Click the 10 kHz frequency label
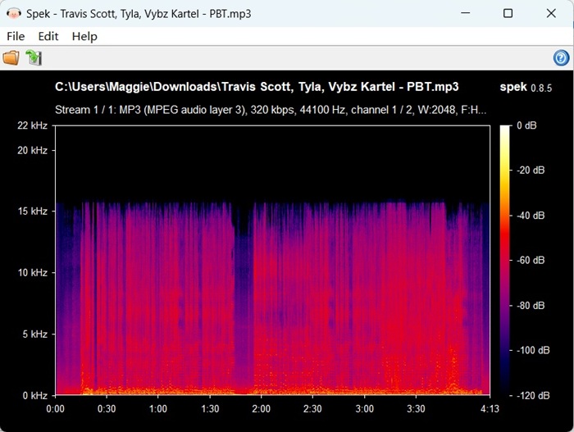 point(33,273)
